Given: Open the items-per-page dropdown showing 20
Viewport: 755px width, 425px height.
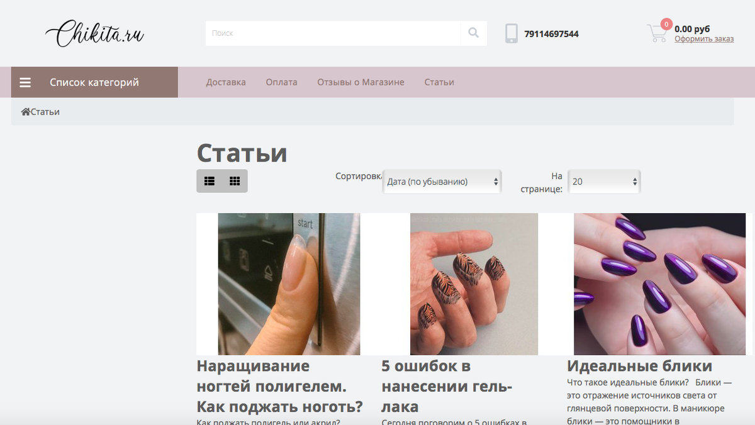Looking at the screenshot, I should coord(603,180).
